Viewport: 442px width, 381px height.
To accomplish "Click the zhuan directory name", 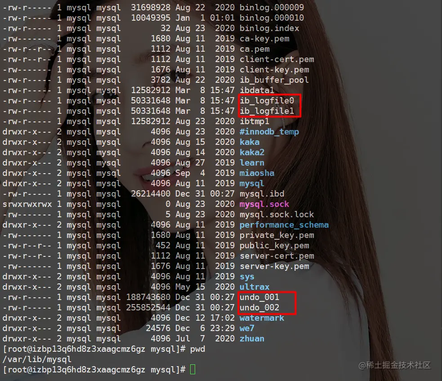I will [x=252, y=339].
